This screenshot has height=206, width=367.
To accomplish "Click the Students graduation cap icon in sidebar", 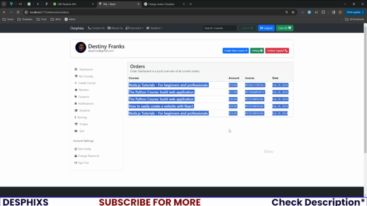I will [x=76, y=110].
